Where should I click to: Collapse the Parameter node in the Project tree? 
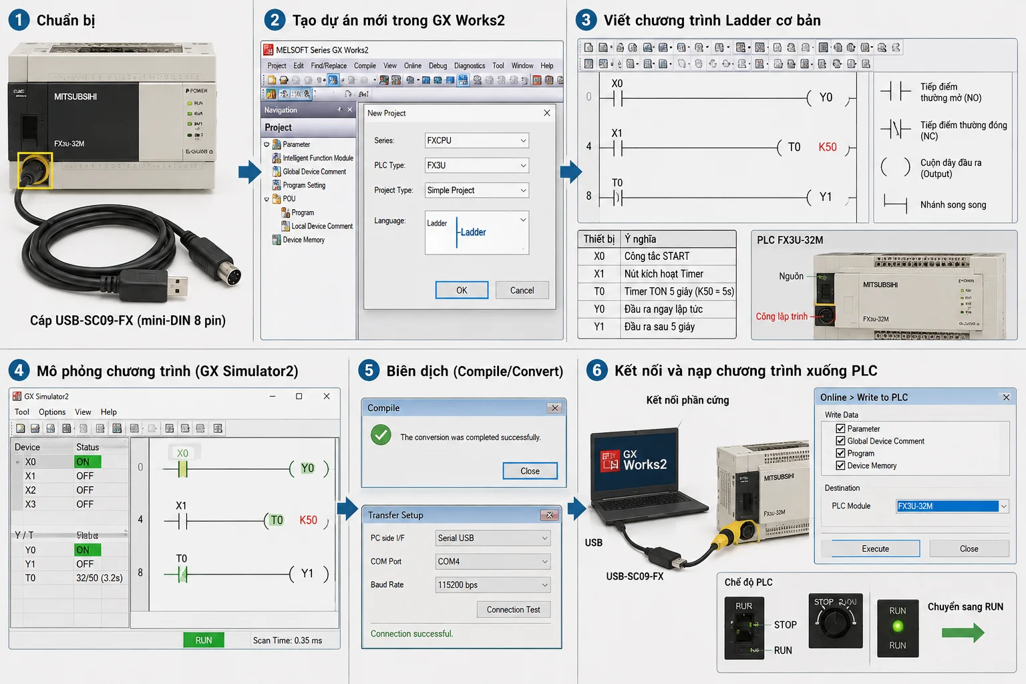267,144
